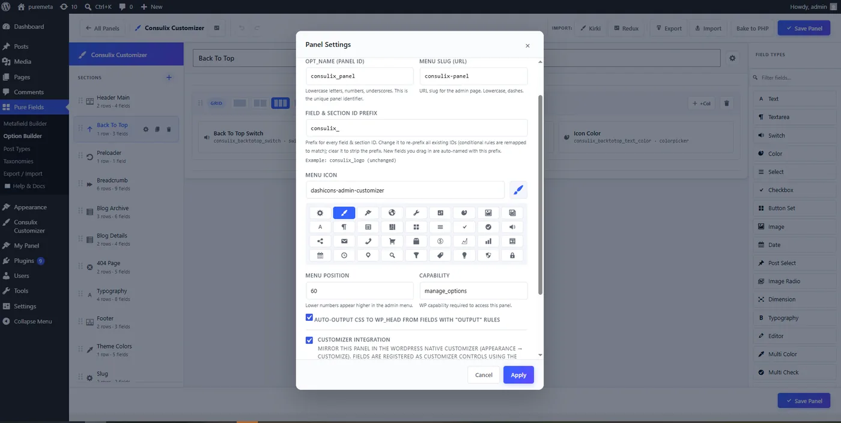The height and width of the screenshot is (423, 841).
Task: Click the brush preview button beside Menu Icon field
Action: pyautogui.click(x=518, y=190)
